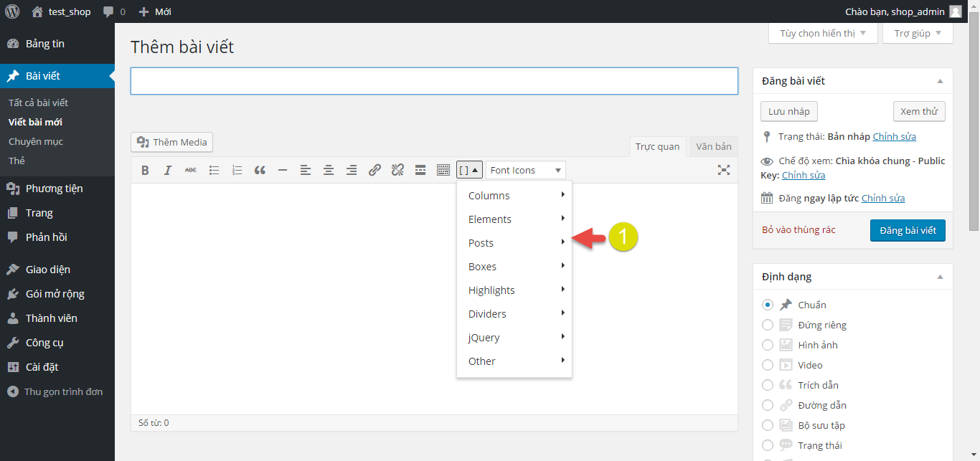Expand Tùy chọn hiển thị screen options
The image size is (980, 461).
(823, 33)
